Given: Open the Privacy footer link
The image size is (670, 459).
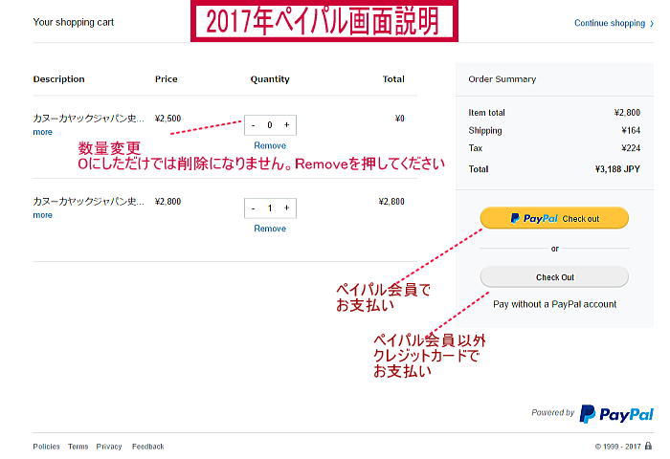Looking at the screenshot, I should 109,447.
